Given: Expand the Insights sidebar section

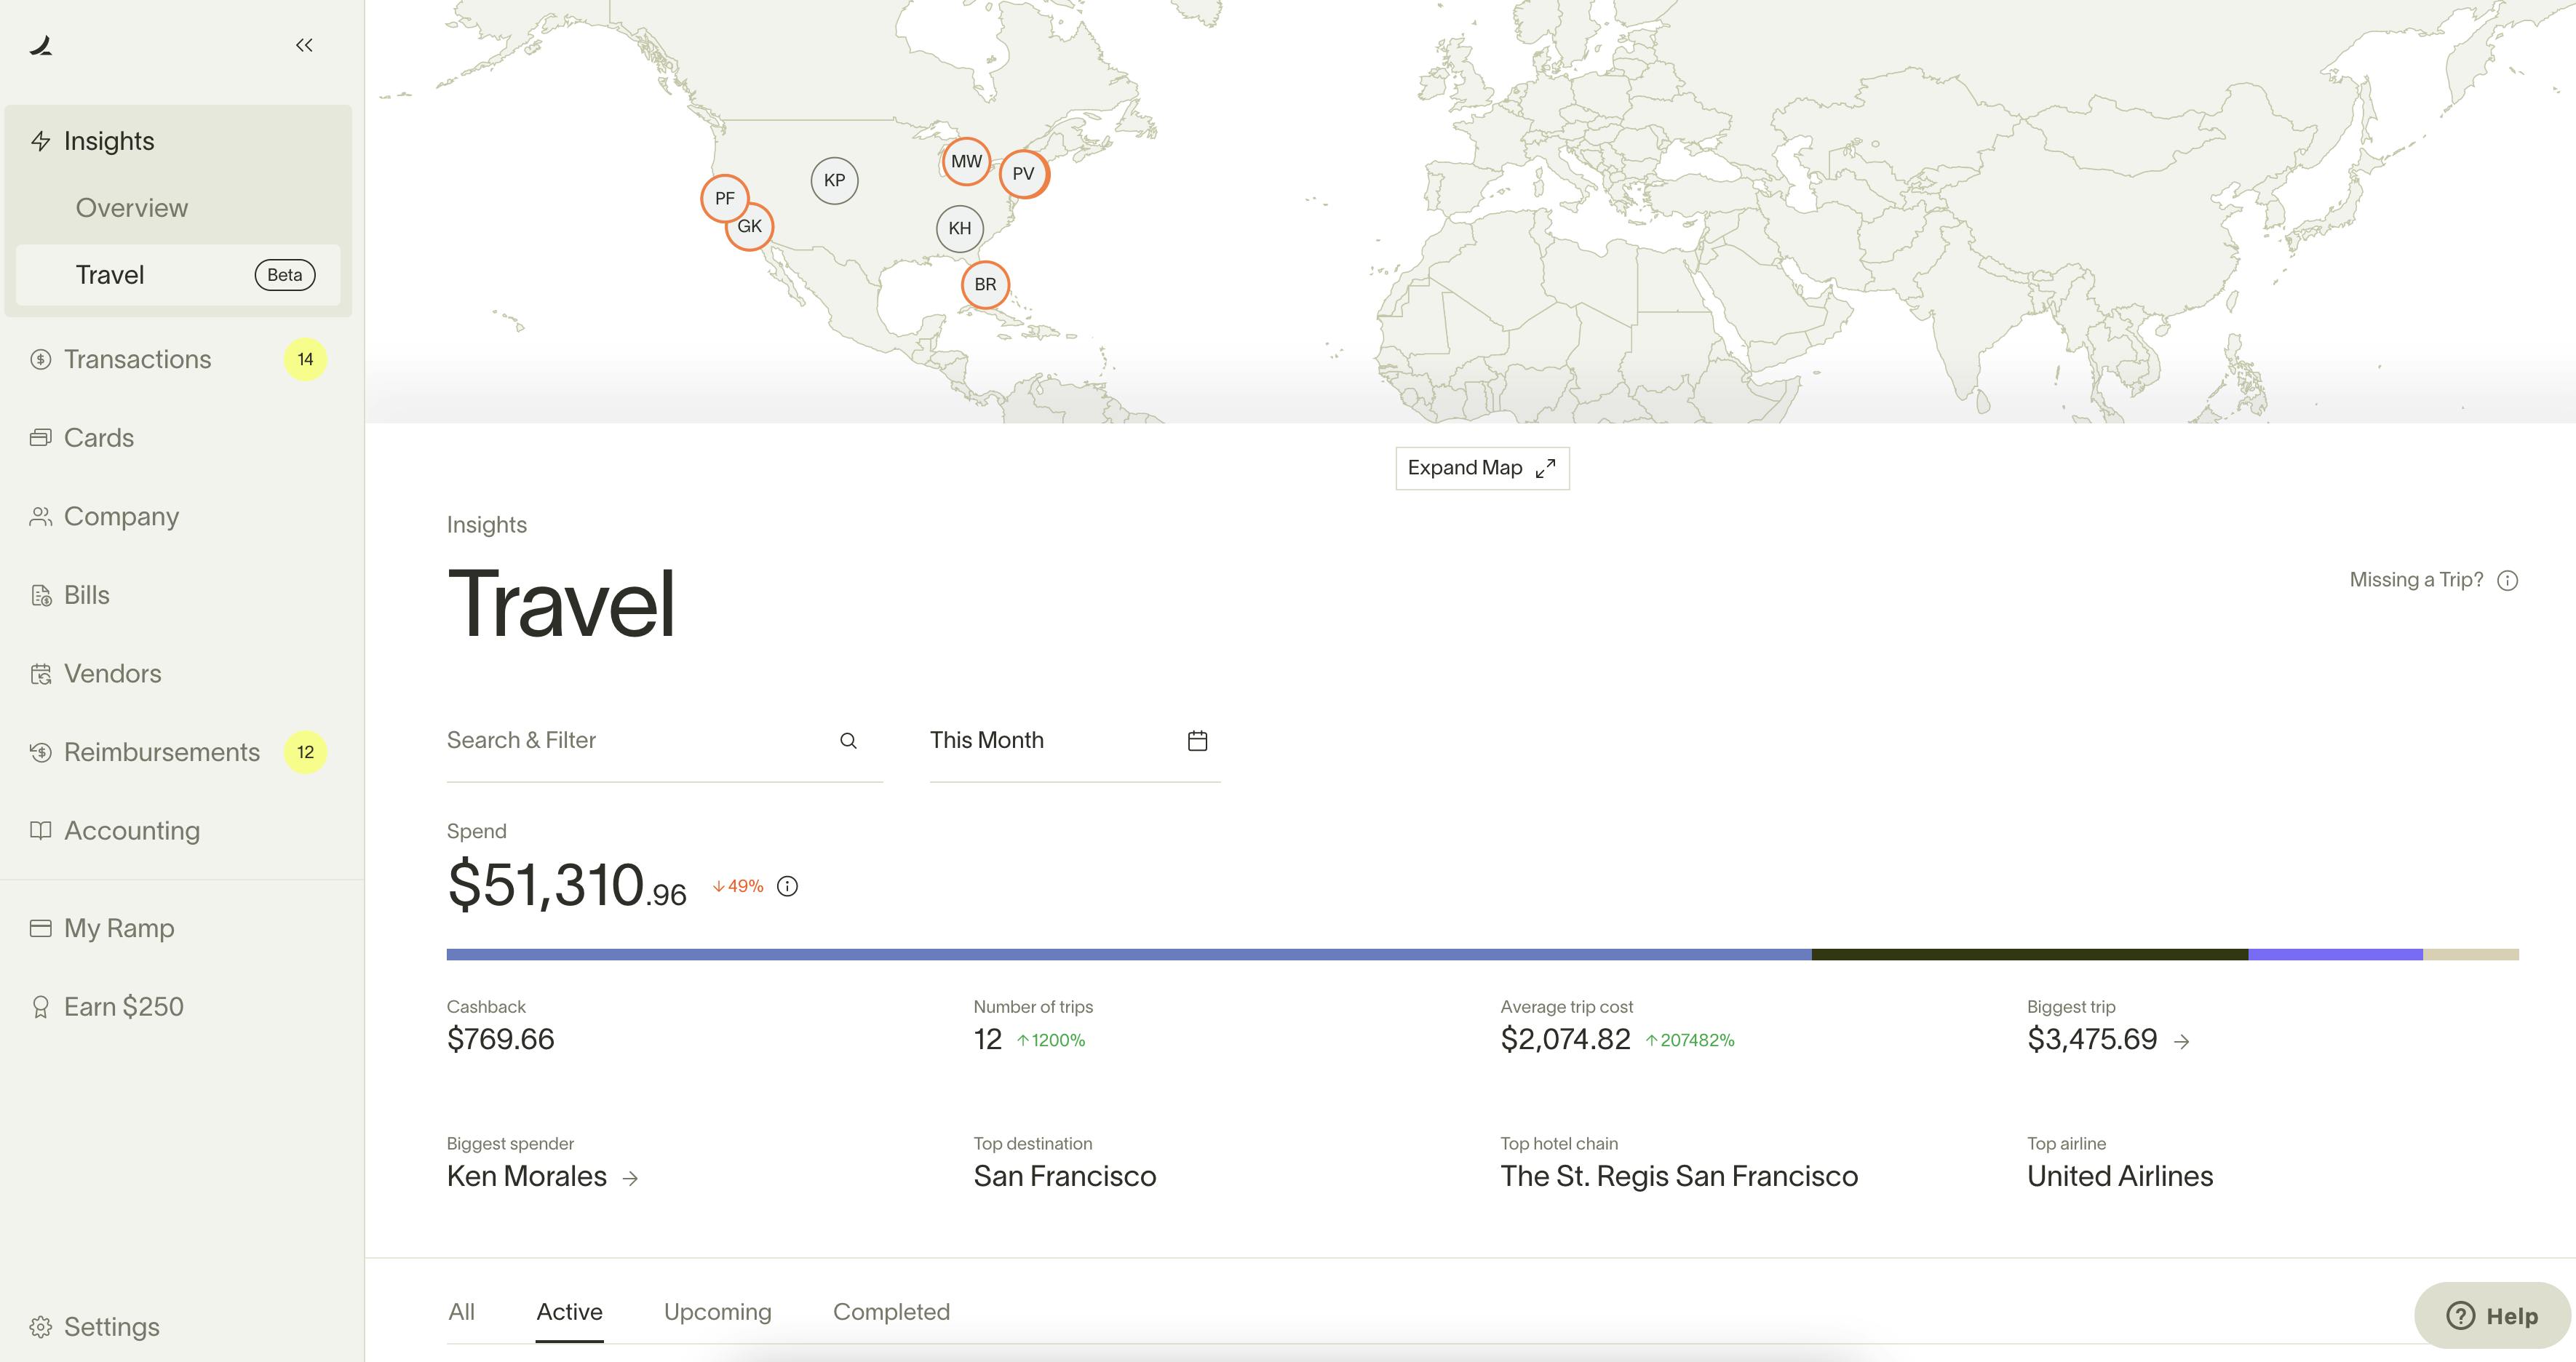Looking at the screenshot, I should tap(109, 141).
